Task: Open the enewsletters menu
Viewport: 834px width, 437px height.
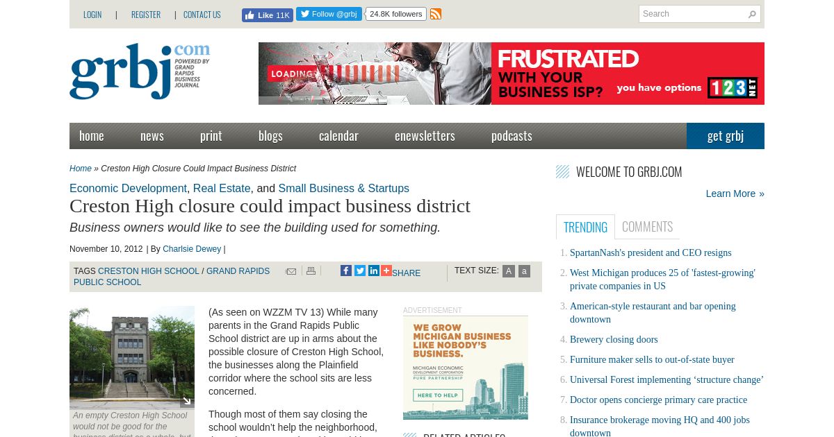Action: coord(425,136)
